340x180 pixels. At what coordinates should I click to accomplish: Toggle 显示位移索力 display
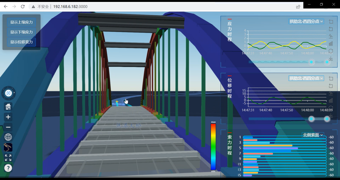21,42
